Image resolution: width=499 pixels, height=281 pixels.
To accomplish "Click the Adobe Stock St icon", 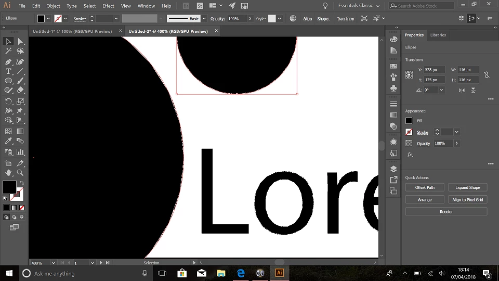I will (200, 6).
